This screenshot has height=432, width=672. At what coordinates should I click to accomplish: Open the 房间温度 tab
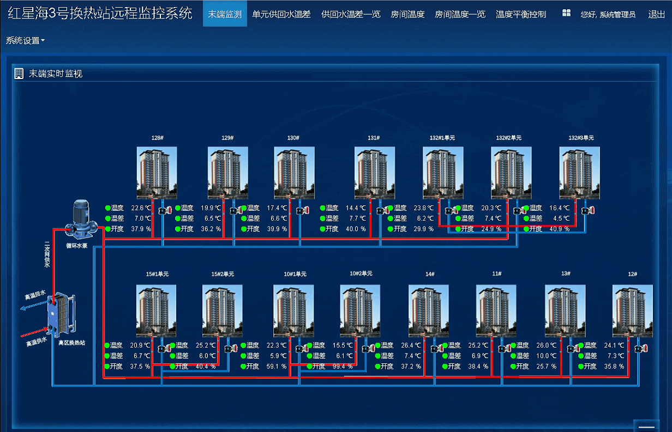(x=407, y=14)
